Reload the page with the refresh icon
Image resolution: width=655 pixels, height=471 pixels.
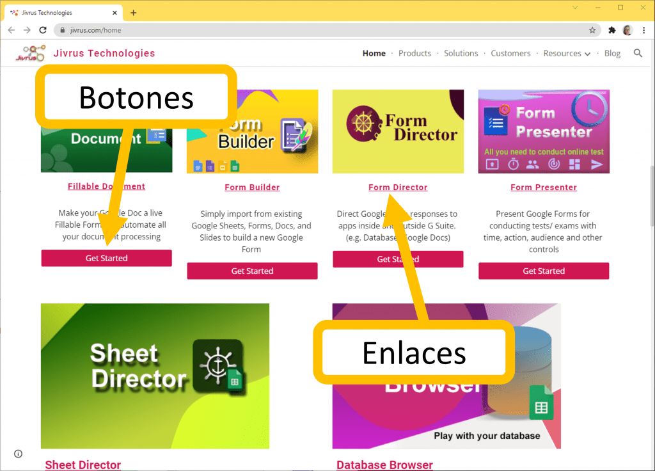[43, 30]
